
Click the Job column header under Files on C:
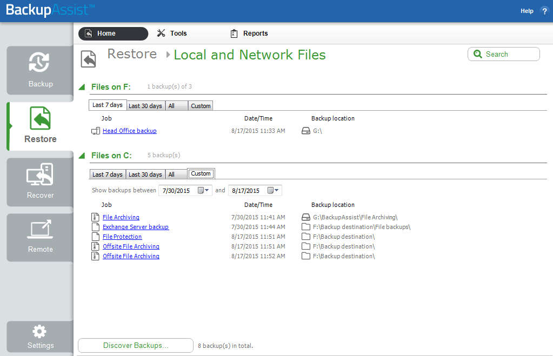click(106, 205)
